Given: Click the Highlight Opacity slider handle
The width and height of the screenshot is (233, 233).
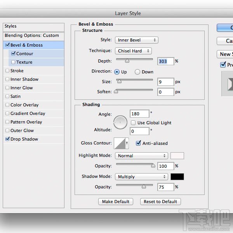Looking at the screenshot, I should (153, 165).
